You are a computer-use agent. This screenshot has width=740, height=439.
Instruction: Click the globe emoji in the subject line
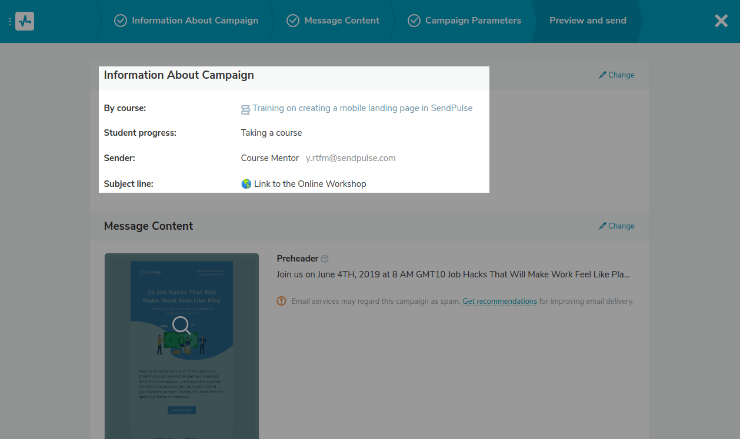[x=246, y=184]
